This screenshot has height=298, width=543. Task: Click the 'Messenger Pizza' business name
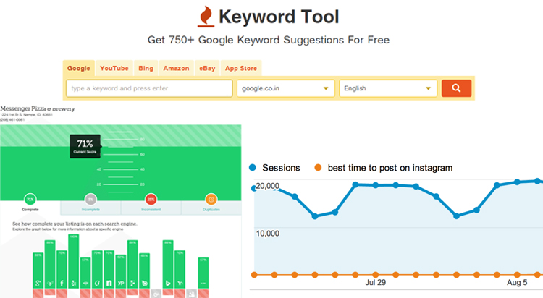[38, 108]
